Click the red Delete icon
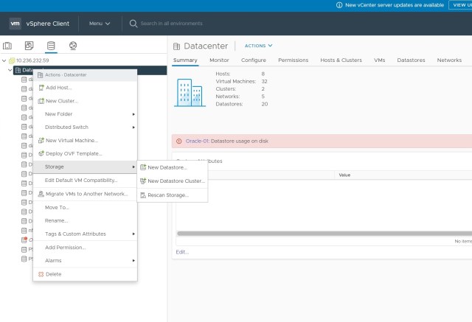Image resolution: width=472 pixels, height=322 pixels. [x=41, y=274]
